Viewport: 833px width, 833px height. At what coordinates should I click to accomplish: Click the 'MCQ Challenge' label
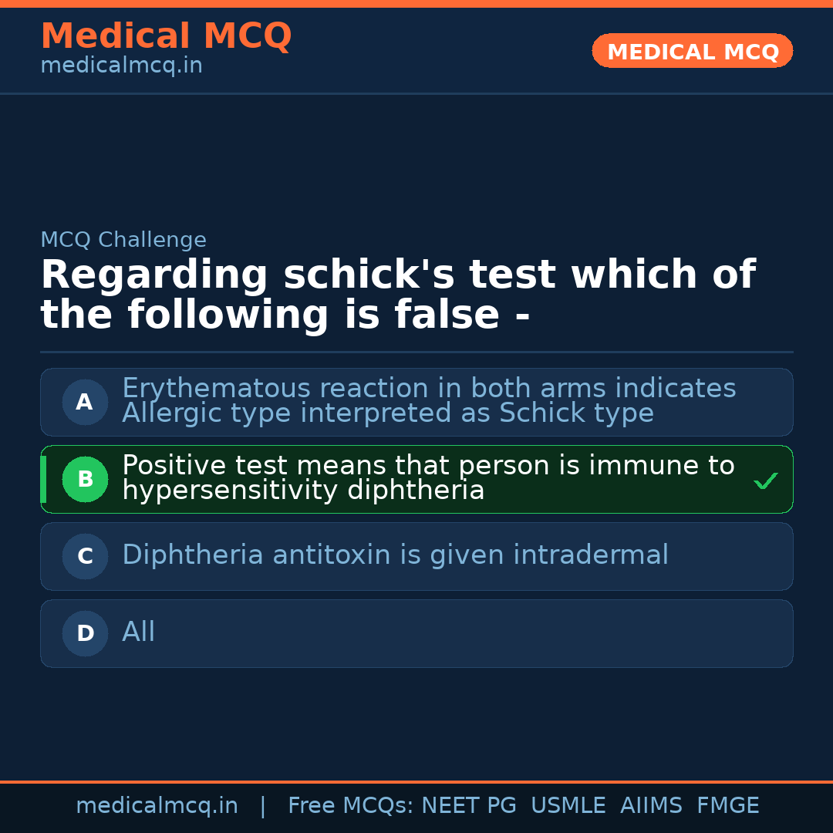tap(123, 240)
